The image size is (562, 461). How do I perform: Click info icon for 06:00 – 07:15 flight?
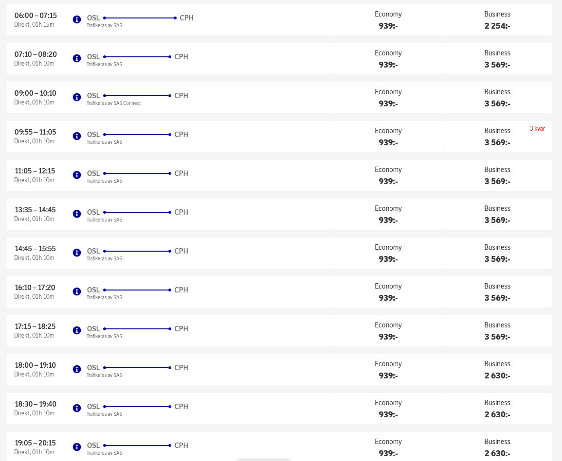pyautogui.click(x=77, y=19)
